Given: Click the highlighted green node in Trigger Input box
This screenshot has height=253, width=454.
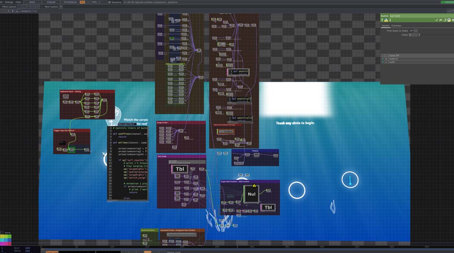Looking at the screenshot, I should pos(72,150).
